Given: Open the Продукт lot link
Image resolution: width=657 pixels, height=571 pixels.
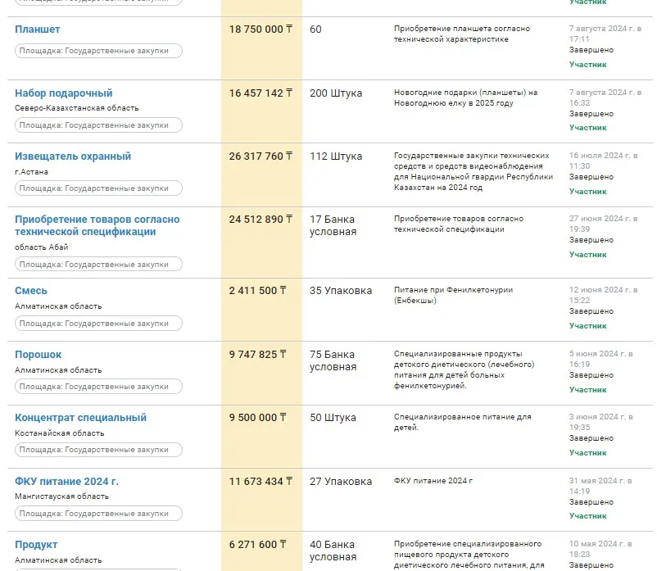Looking at the screenshot, I should pyautogui.click(x=36, y=545).
